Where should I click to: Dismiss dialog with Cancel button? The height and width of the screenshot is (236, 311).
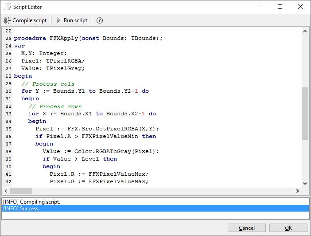click(247, 228)
